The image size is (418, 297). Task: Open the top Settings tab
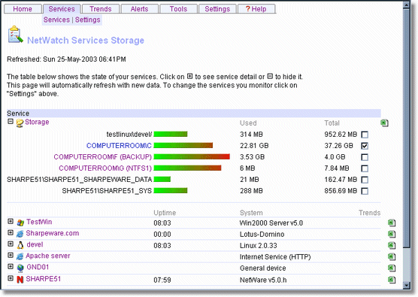(x=217, y=9)
